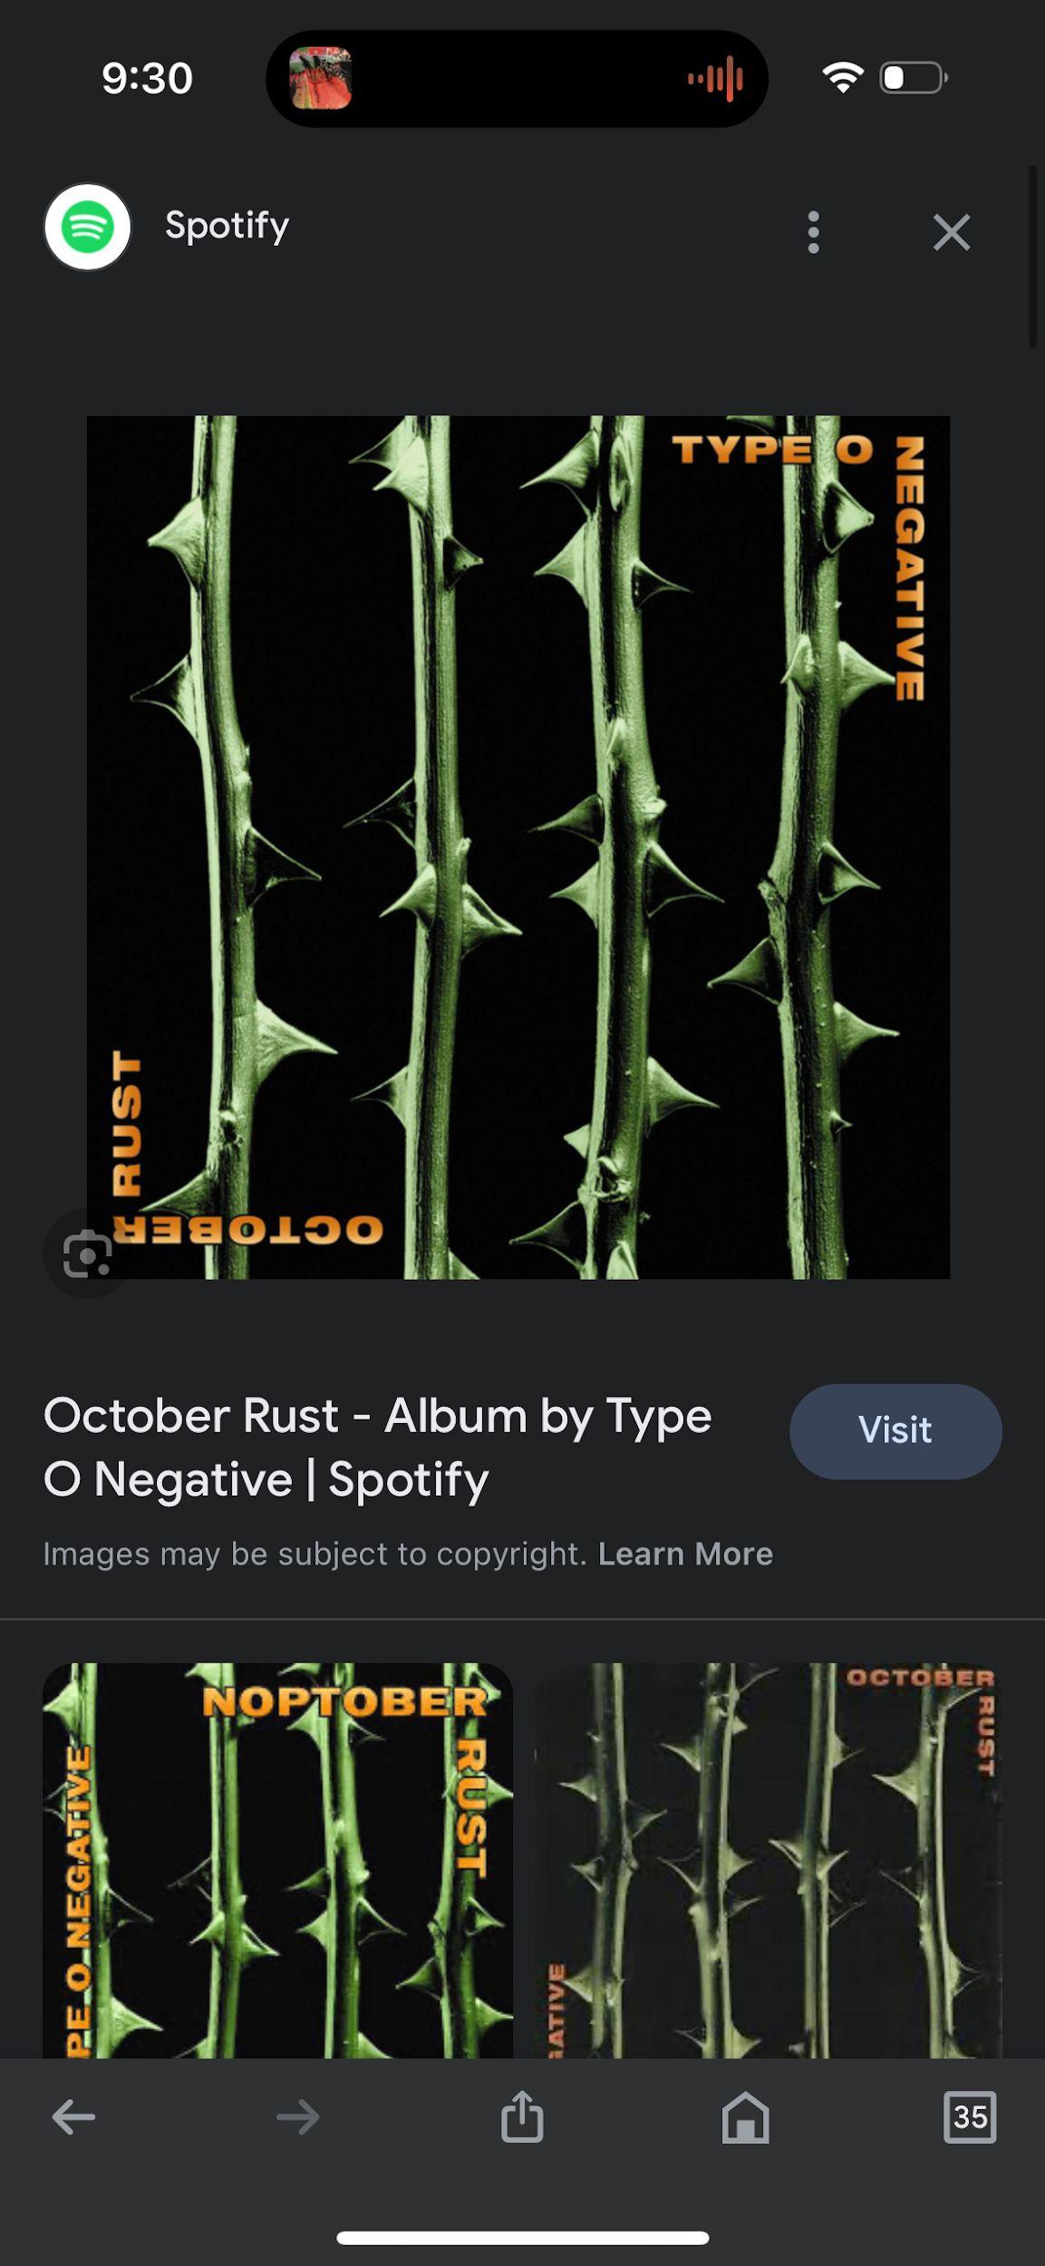Open the Learn More copyright link
This screenshot has height=2266, width=1045.
685,1554
